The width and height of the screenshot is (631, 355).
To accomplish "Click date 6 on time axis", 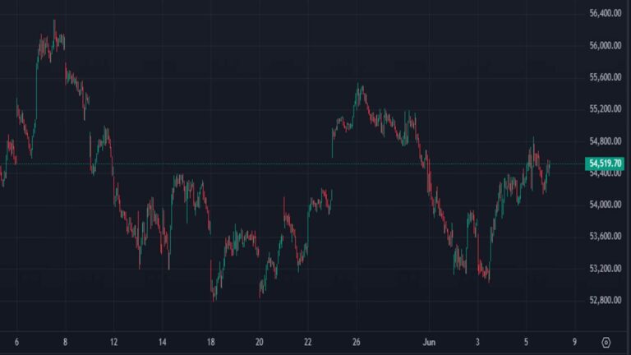I will tap(16, 342).
